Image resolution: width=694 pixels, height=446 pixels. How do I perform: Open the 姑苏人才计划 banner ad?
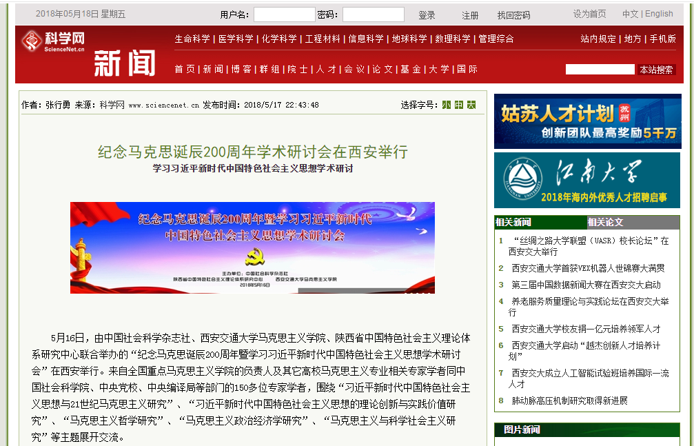tap(587, 121)
